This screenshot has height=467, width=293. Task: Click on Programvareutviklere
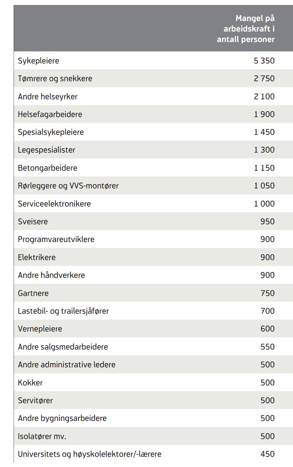[x=56, y=239]
